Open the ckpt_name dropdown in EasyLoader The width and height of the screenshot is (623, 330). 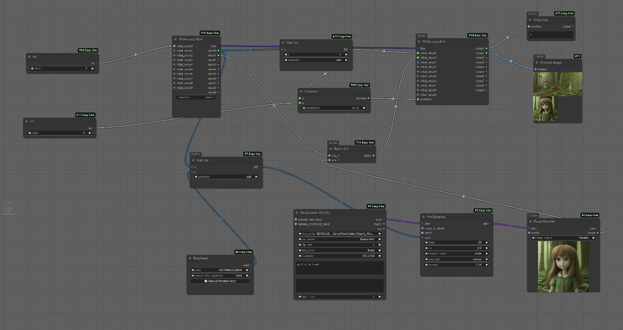[340, 234]
